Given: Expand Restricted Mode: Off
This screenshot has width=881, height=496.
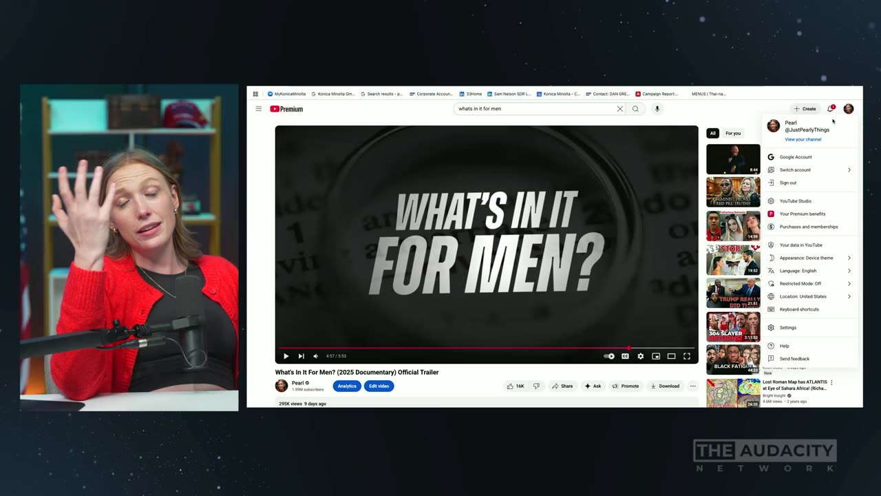Looking at the screenshot, I should (811, 283).
